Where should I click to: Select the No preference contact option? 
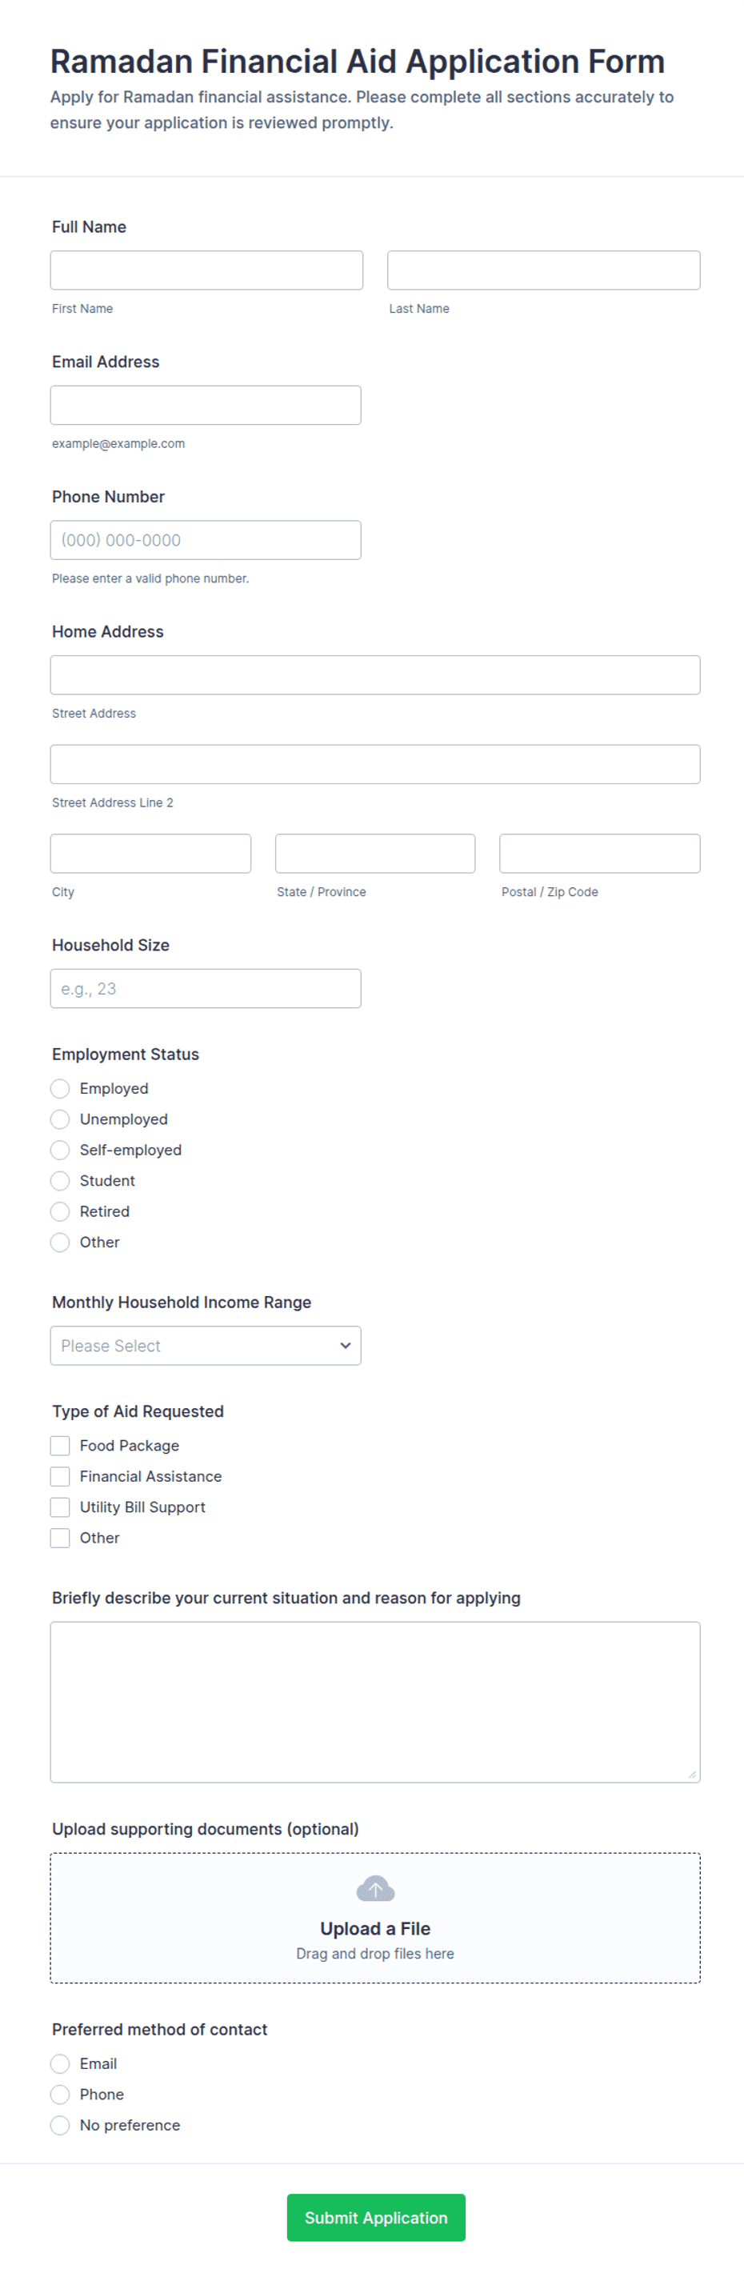pos(60,2125)
